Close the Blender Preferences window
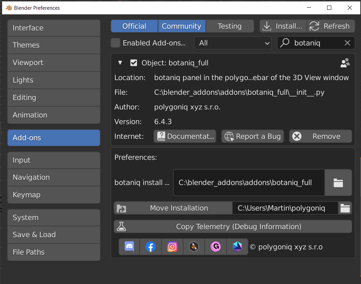 coord(350,8)
